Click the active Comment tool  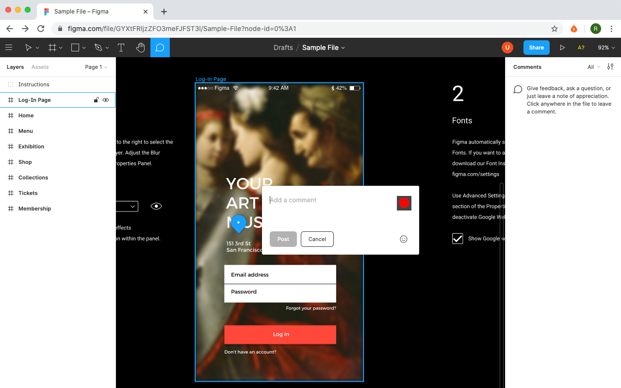(160, 48)
